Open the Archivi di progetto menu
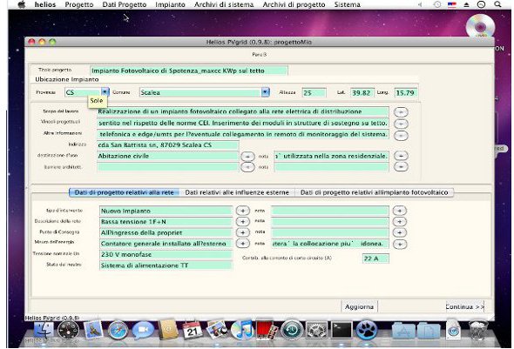 point(294,4)
